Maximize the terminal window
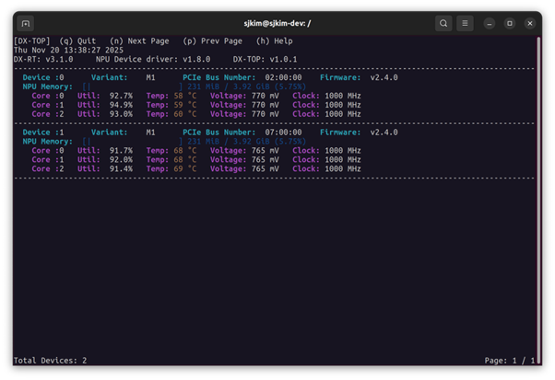 point(510,24)
